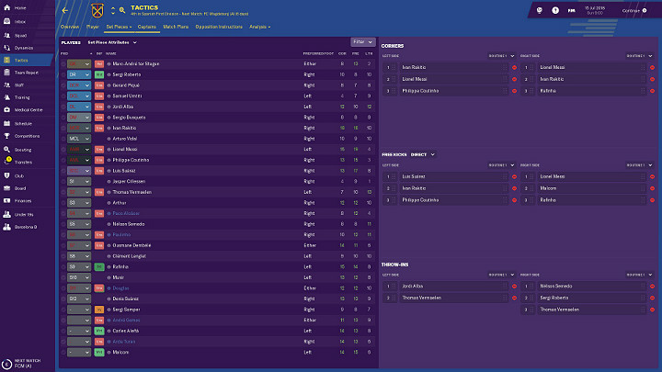
Task: Open the FM menu in top bar
Action: coord(571,10)
